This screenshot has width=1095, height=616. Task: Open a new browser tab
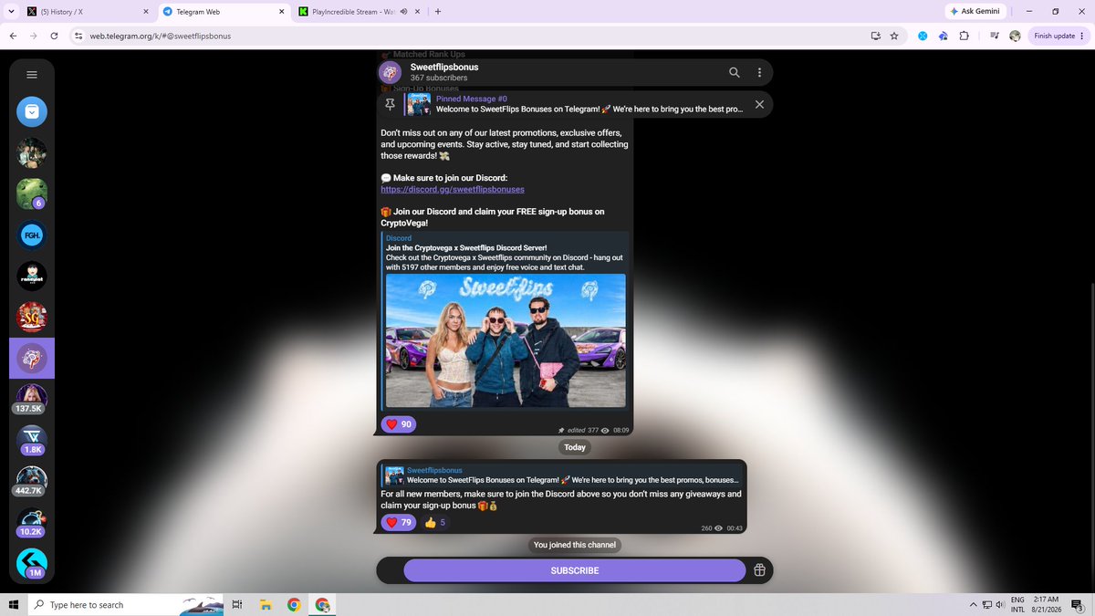click(x=438, y=12)
